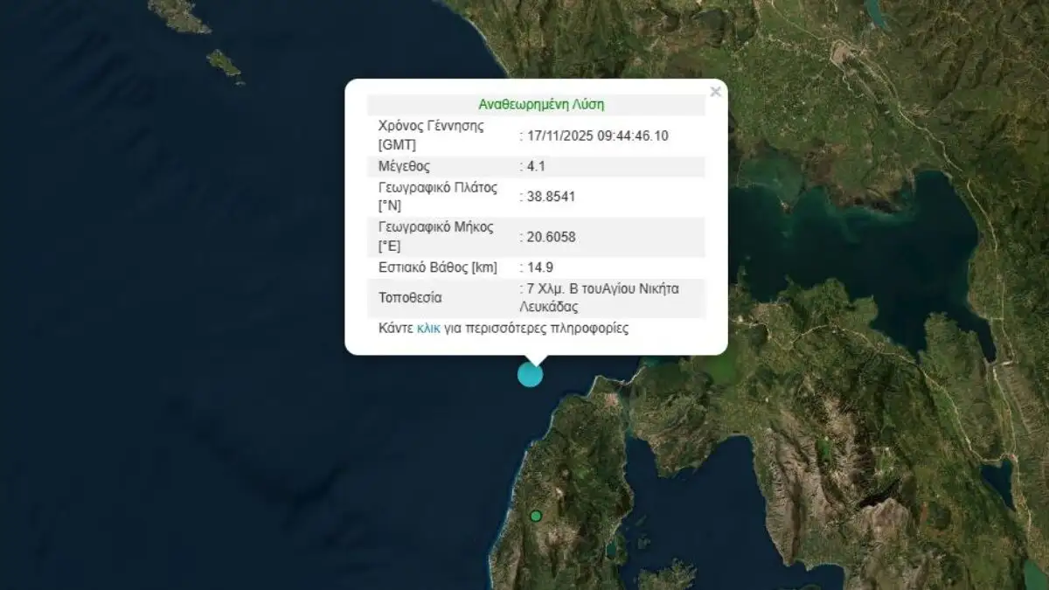Click the blue earthquake epicenter marker

pos(530,374)
